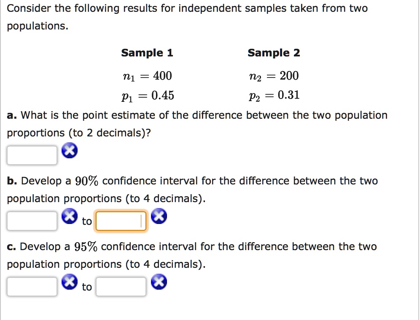Click the X icon beside the first part c field

coord(69,282)
